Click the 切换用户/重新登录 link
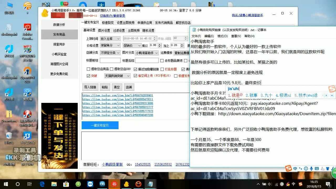This screenshot has height=189, width=336. coord(113,16)
